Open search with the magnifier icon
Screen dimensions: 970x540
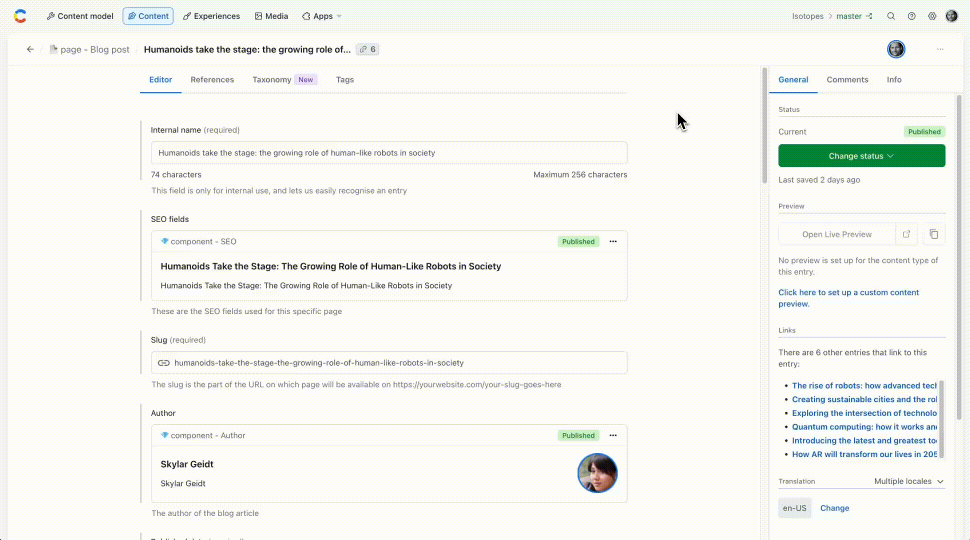click(x=890, y=16)
